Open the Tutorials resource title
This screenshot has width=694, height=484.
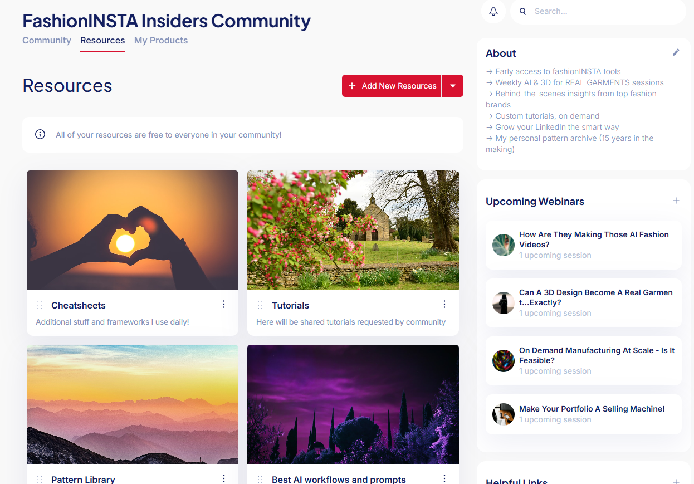291,305
